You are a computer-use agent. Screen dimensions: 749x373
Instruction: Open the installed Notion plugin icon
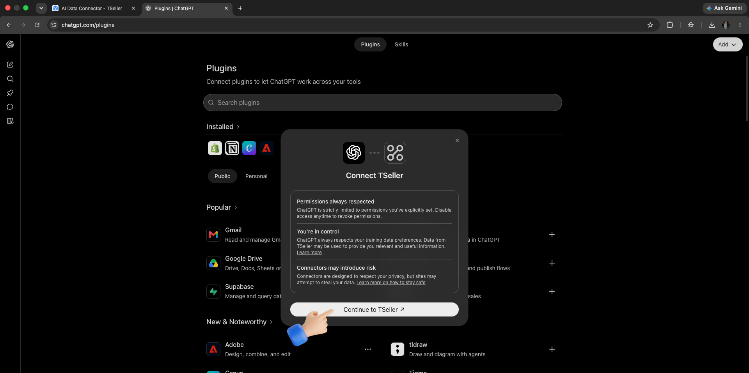[x=232, y=148]
